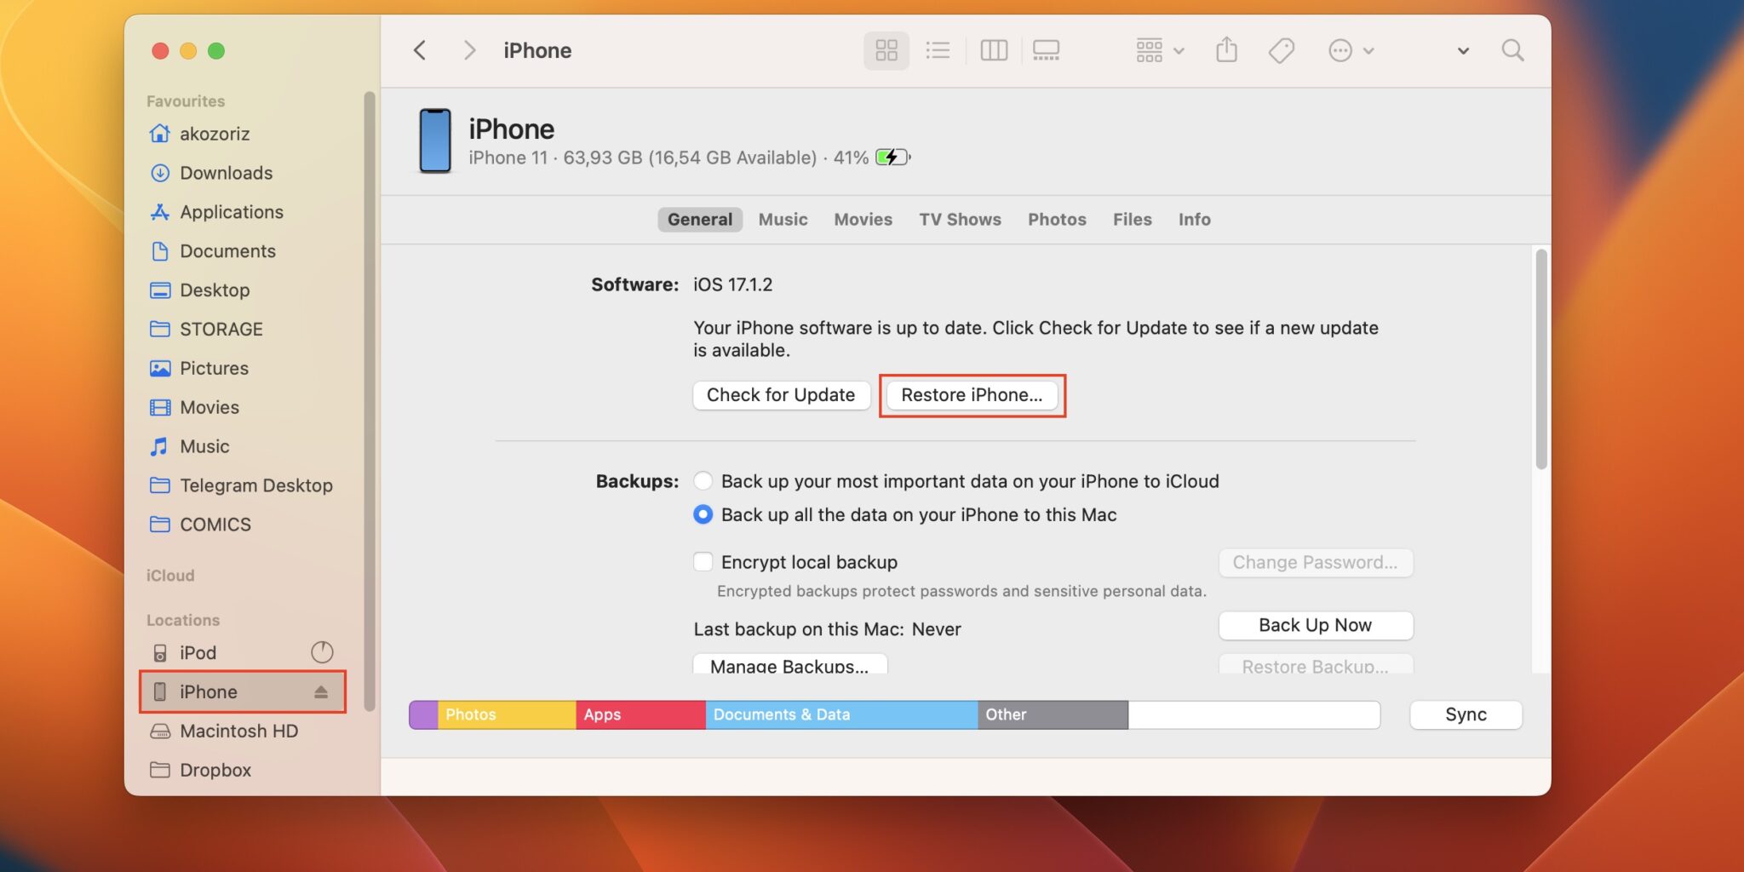
Task: Open Desktop in the sidebar
Action: (215, 290)
